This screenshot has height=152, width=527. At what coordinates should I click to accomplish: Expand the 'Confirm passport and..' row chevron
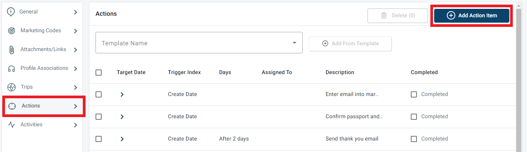coord(122,117)
